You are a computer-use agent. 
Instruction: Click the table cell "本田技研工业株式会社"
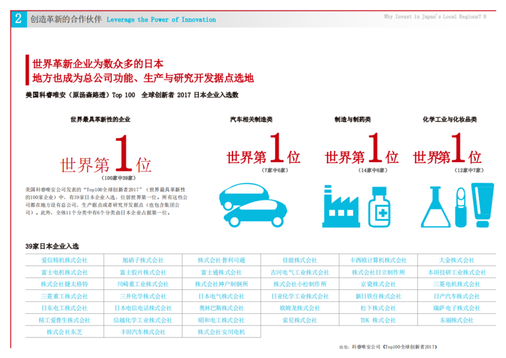pos(457,272)
